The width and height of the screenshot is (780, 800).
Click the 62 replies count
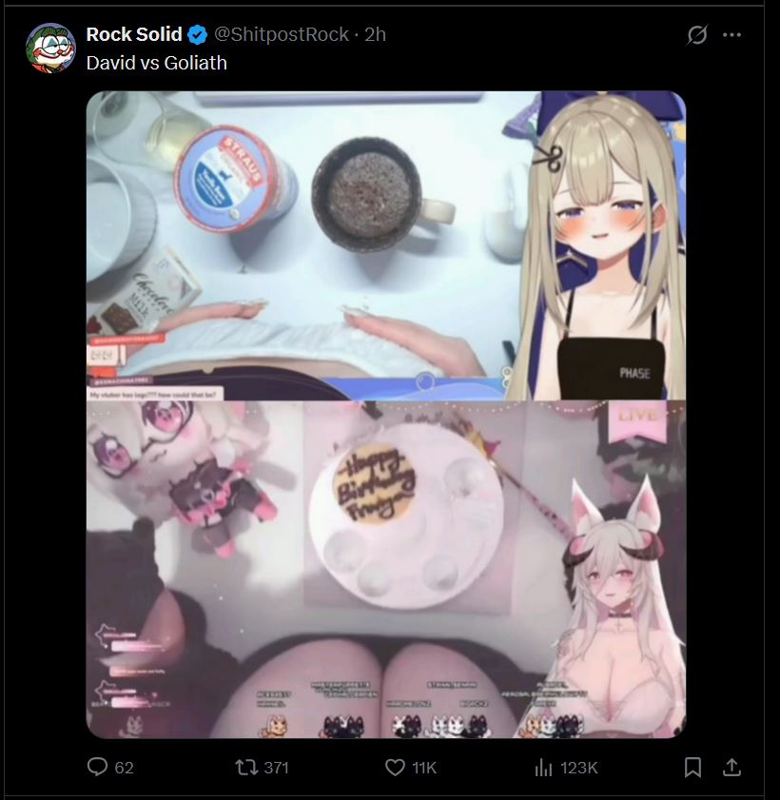[x=124, y=768]
